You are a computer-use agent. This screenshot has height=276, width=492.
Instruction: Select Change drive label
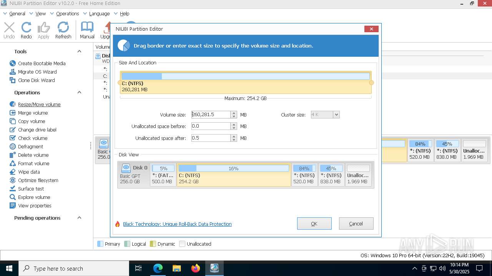pyautogui.click(x=33, y=130)
